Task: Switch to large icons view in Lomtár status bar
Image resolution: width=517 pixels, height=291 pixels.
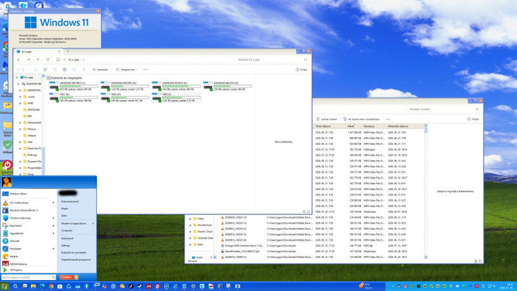Action: [480, 261]
